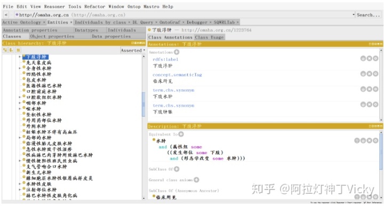Annotate the 下肢肿胀 synonym row with @ icon
The image size is (384, 206).
(x=363, y=105)
